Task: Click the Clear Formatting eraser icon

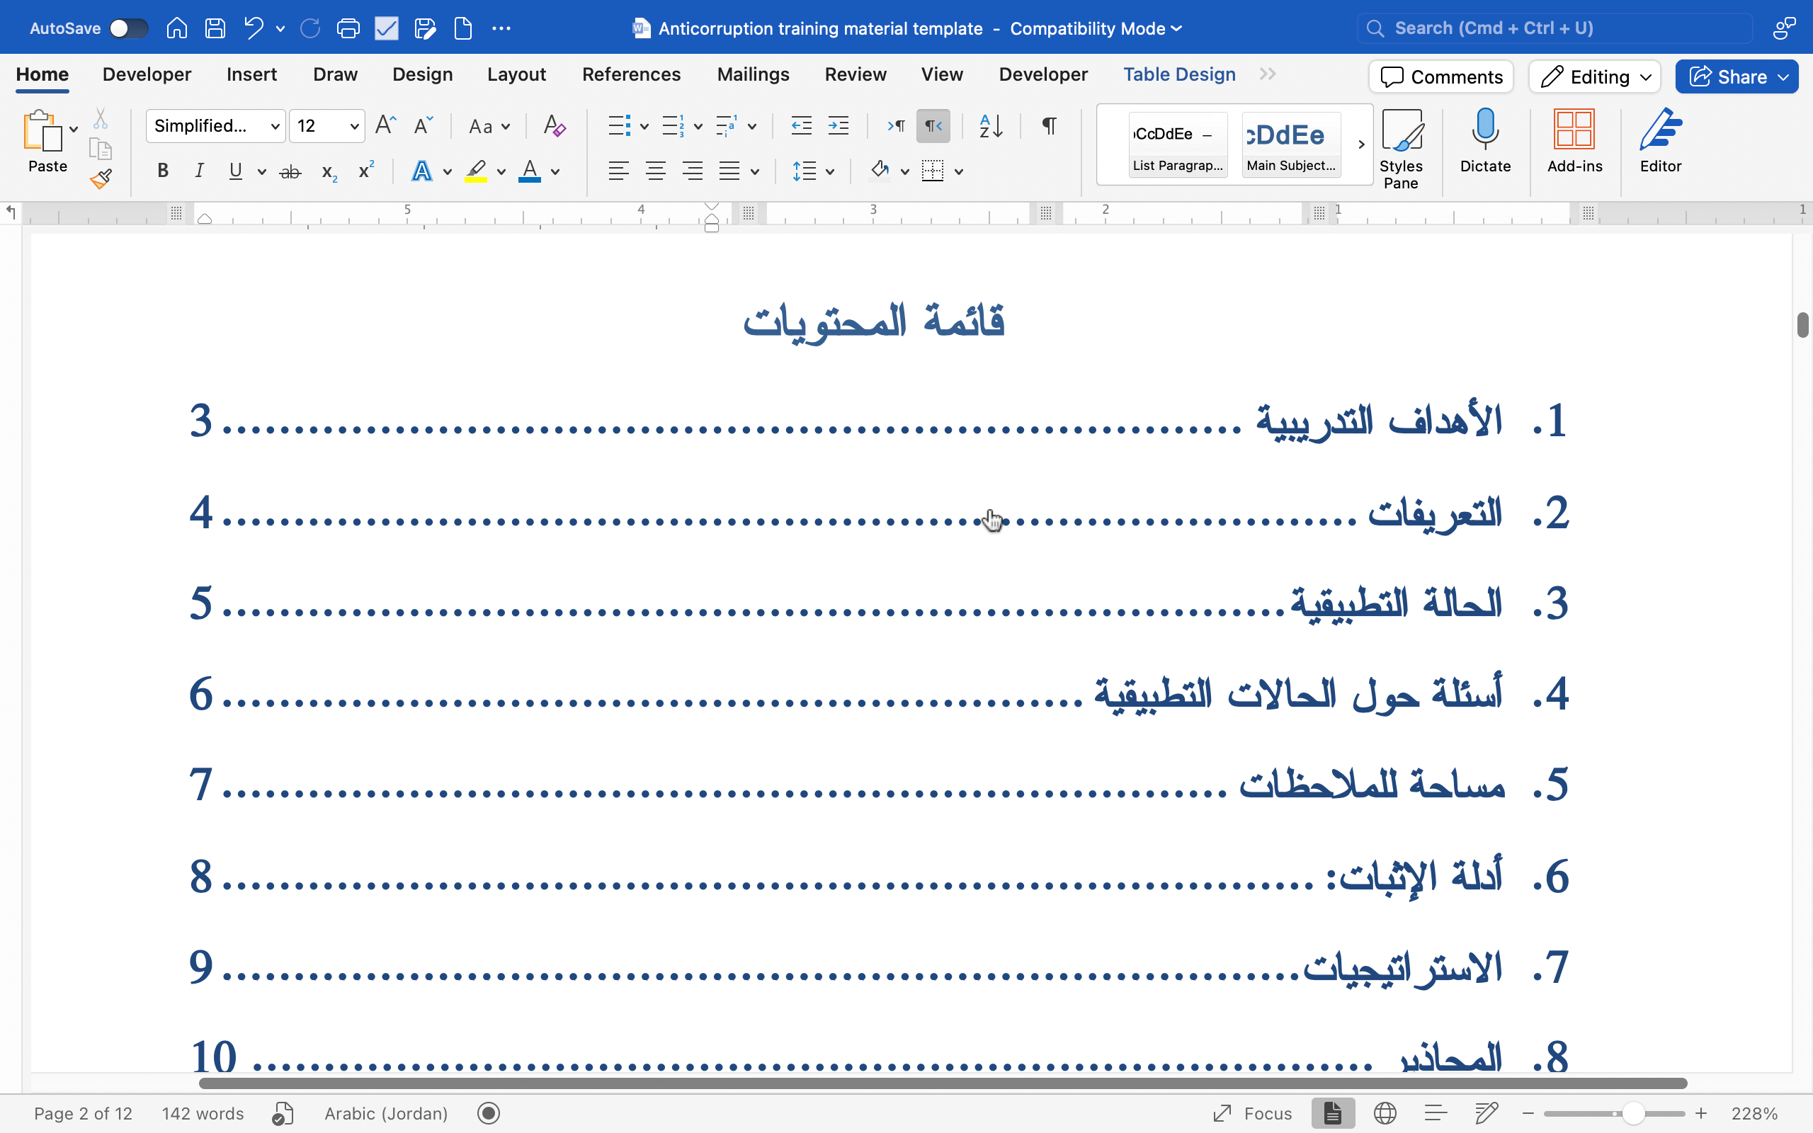Action: click(555, 126)
